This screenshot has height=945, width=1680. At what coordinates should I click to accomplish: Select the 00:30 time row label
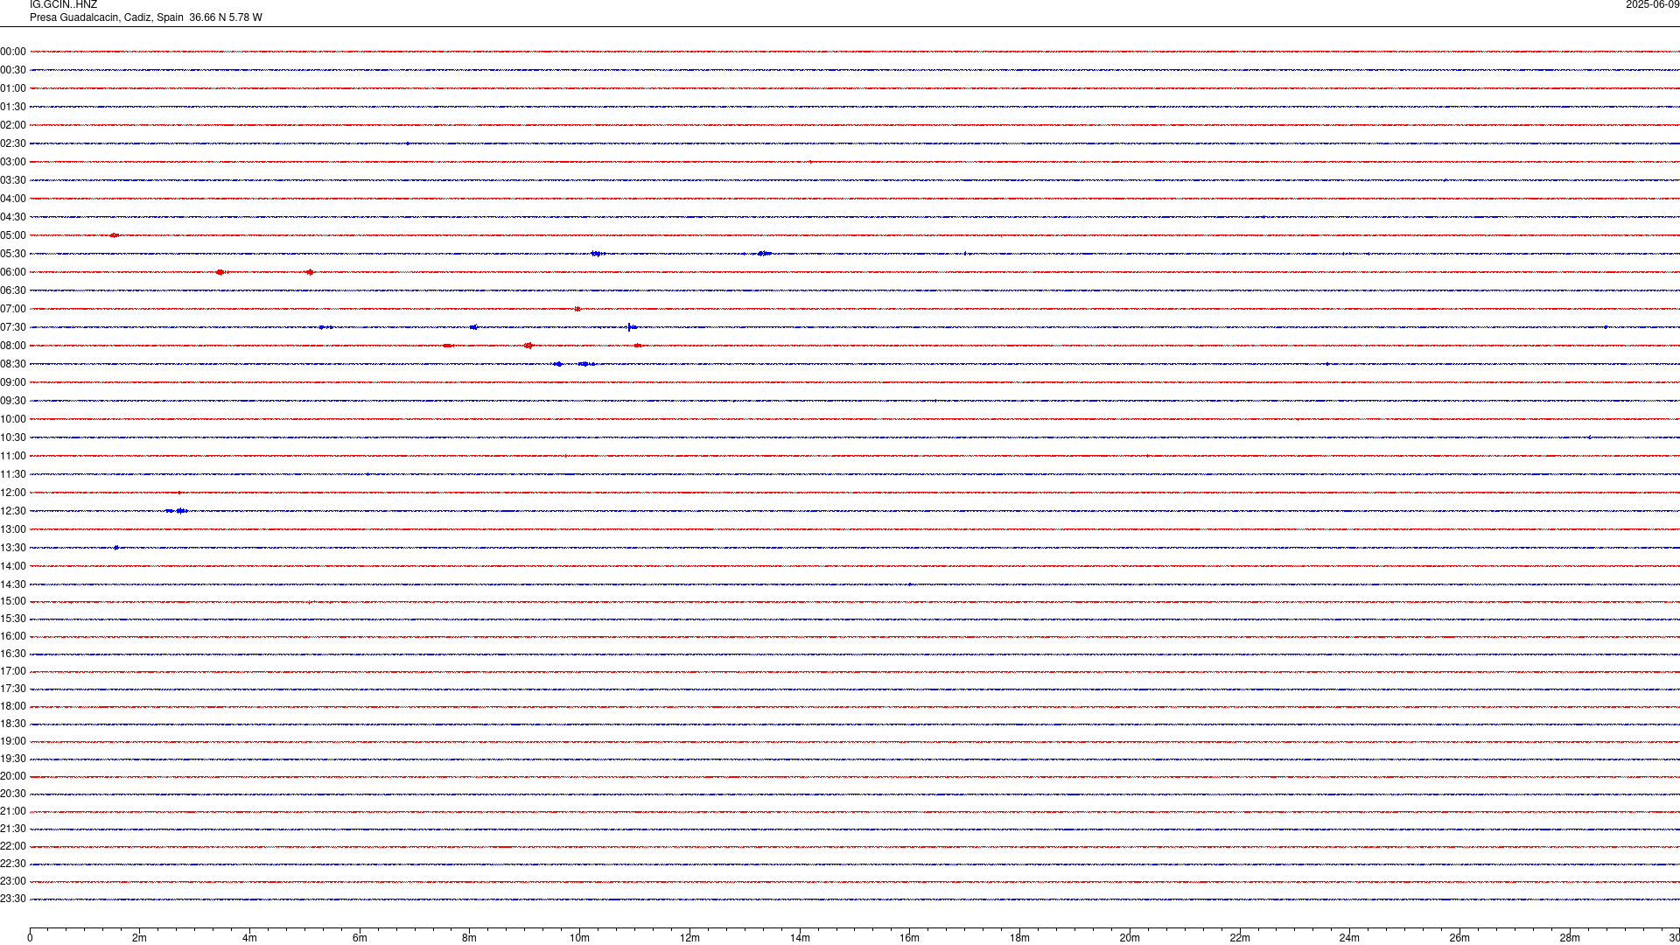pos(13,70)
